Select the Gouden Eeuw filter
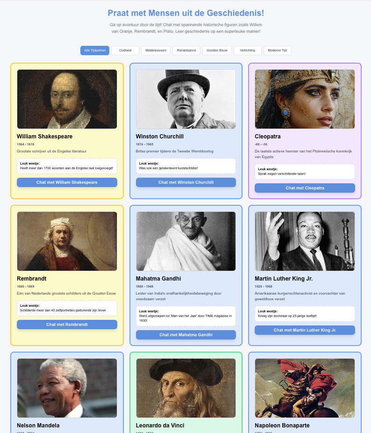This screenshot has height=433, width=371. 217,51
